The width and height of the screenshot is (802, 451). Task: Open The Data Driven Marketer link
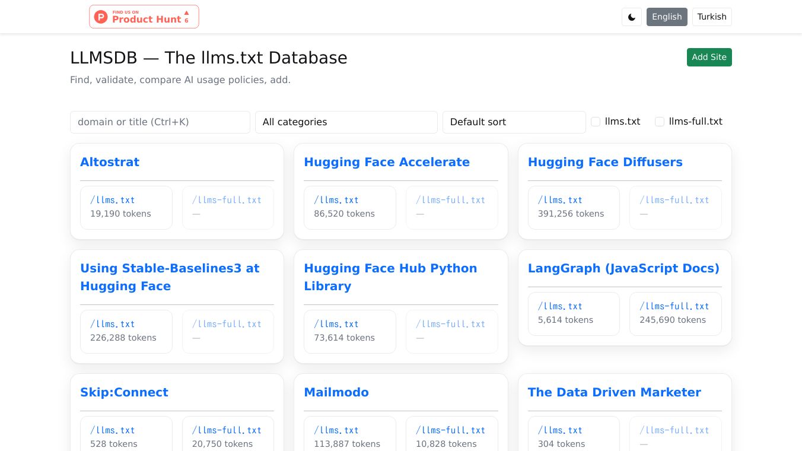(x=614, y=392)
